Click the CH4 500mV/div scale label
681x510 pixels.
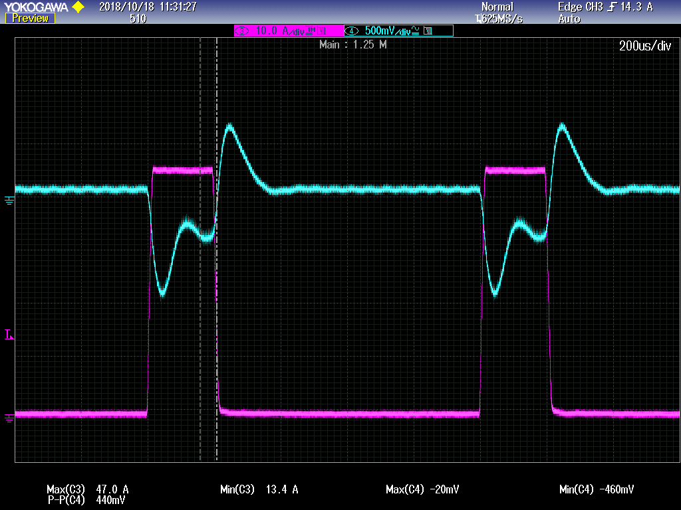388,31
